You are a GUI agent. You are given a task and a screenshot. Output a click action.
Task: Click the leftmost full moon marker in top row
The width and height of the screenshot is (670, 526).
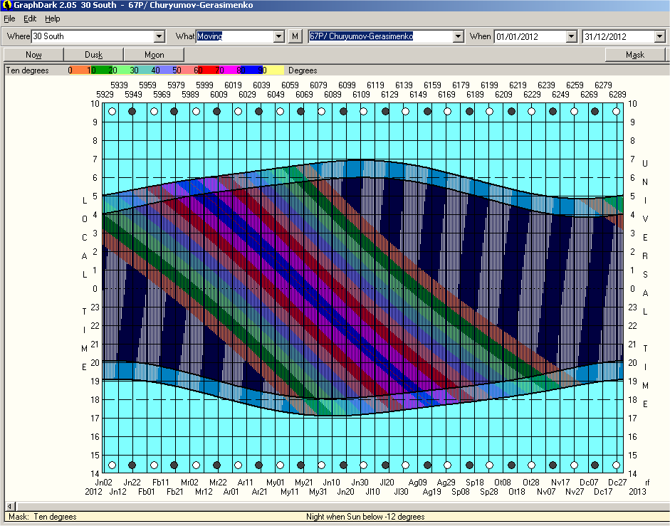click(x=111, y=111)
